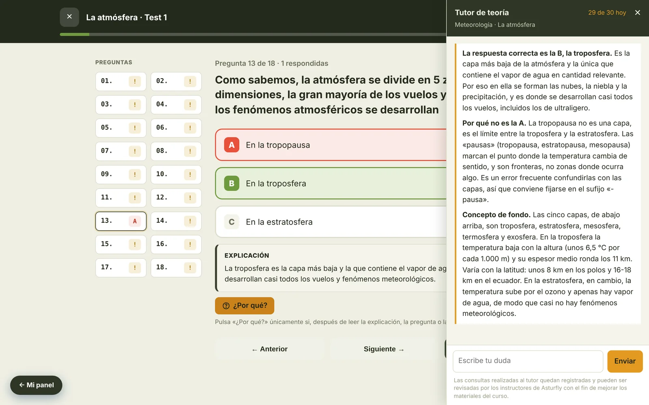Screen dimensions: 649x405
Task: Open question 16
Action: click(176, 244)
